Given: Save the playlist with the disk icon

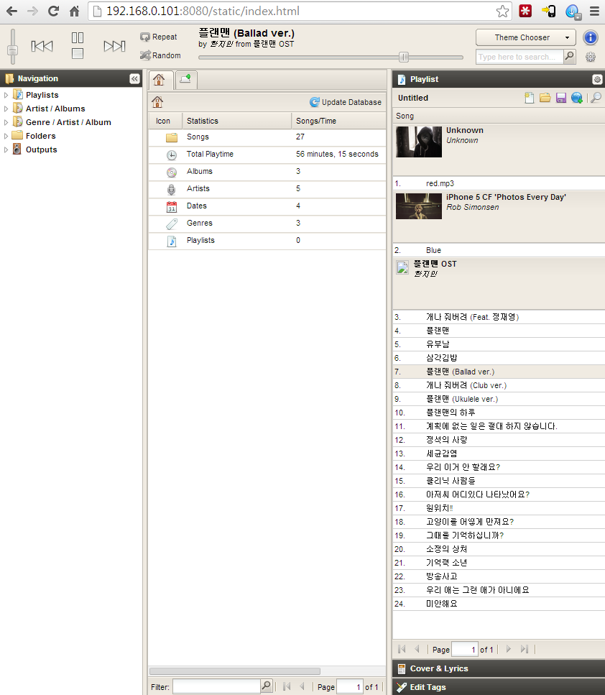Looking at the screenshot, I should point(561,98).
